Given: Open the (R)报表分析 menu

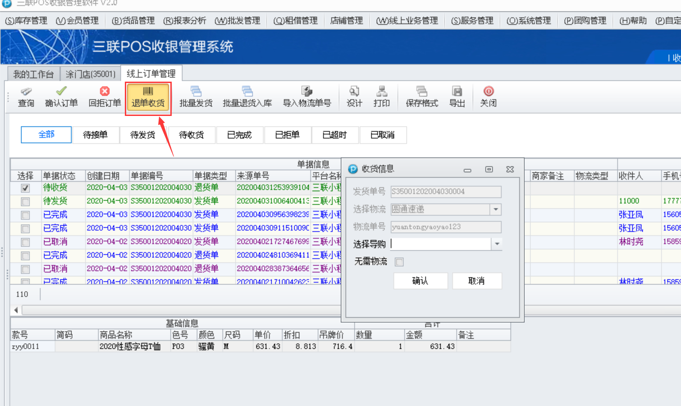Looking at the screenshot, I should click(x=184, y=21).
